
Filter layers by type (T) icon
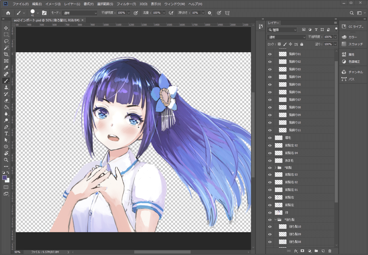click(x=316, y=30)
